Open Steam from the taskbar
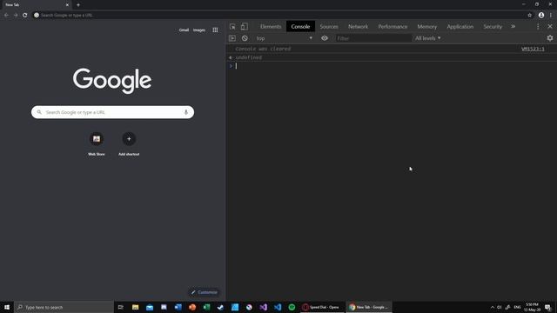The height and width of the screenshot is (313, 557). [x=220, y=307]
